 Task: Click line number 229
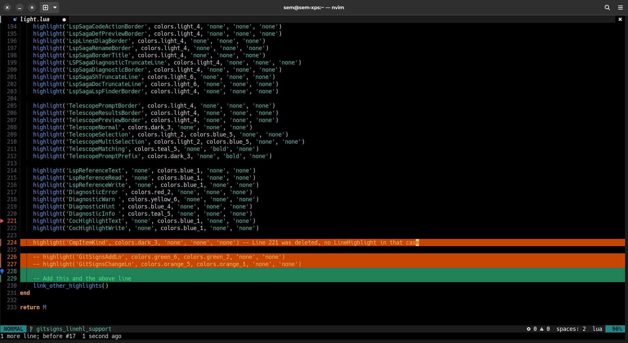pos(12,279)
